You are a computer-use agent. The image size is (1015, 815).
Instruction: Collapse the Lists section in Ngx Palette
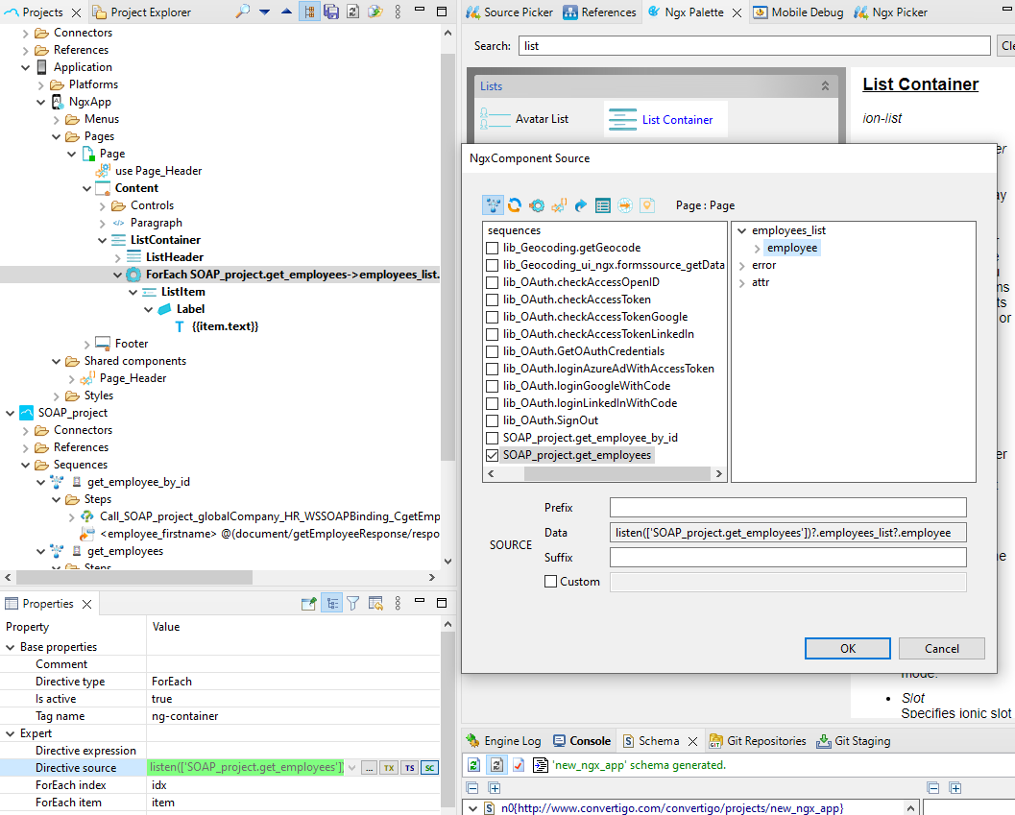click(x=825, y=86)
